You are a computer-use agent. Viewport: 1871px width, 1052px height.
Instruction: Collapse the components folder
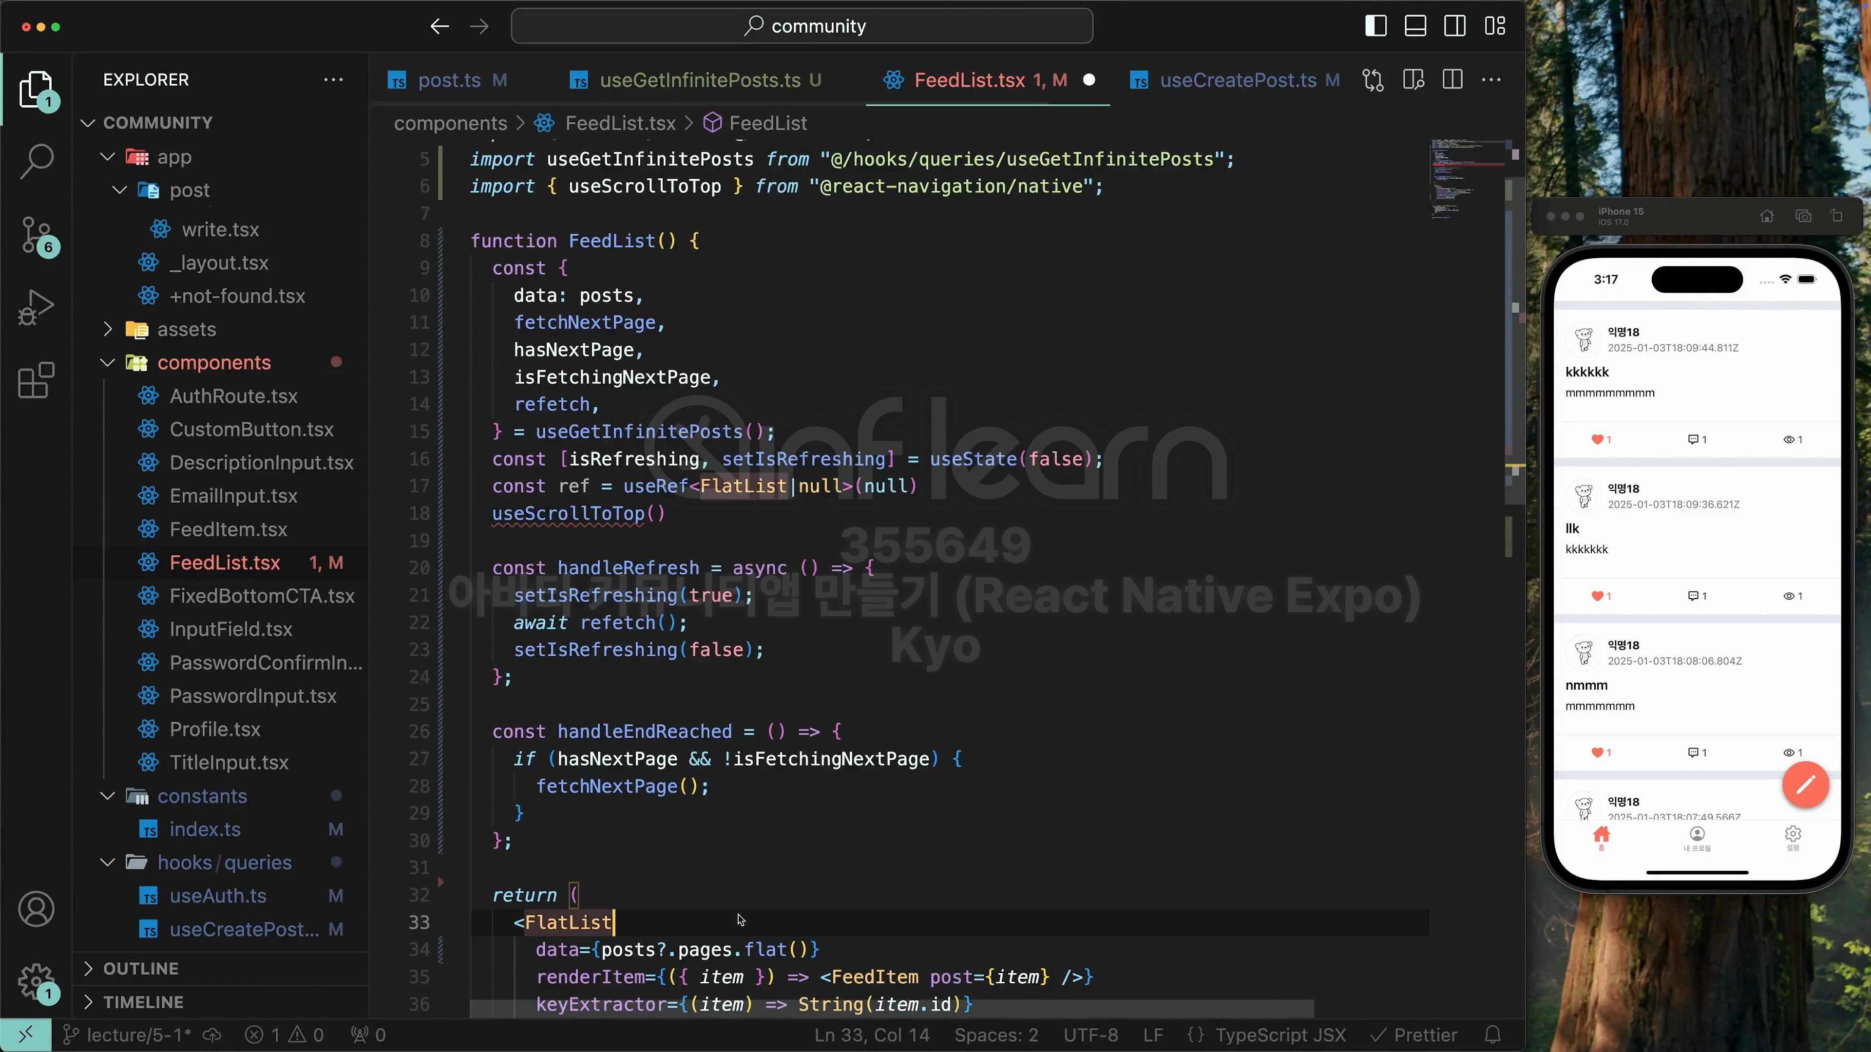213,362
